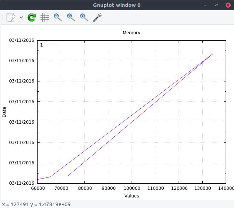This screenshot has width=234, height=208.
Task: Click the x-axis tick label 60000
Action: 38,188
